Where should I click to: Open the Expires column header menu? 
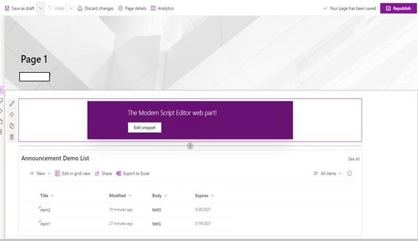204,196
